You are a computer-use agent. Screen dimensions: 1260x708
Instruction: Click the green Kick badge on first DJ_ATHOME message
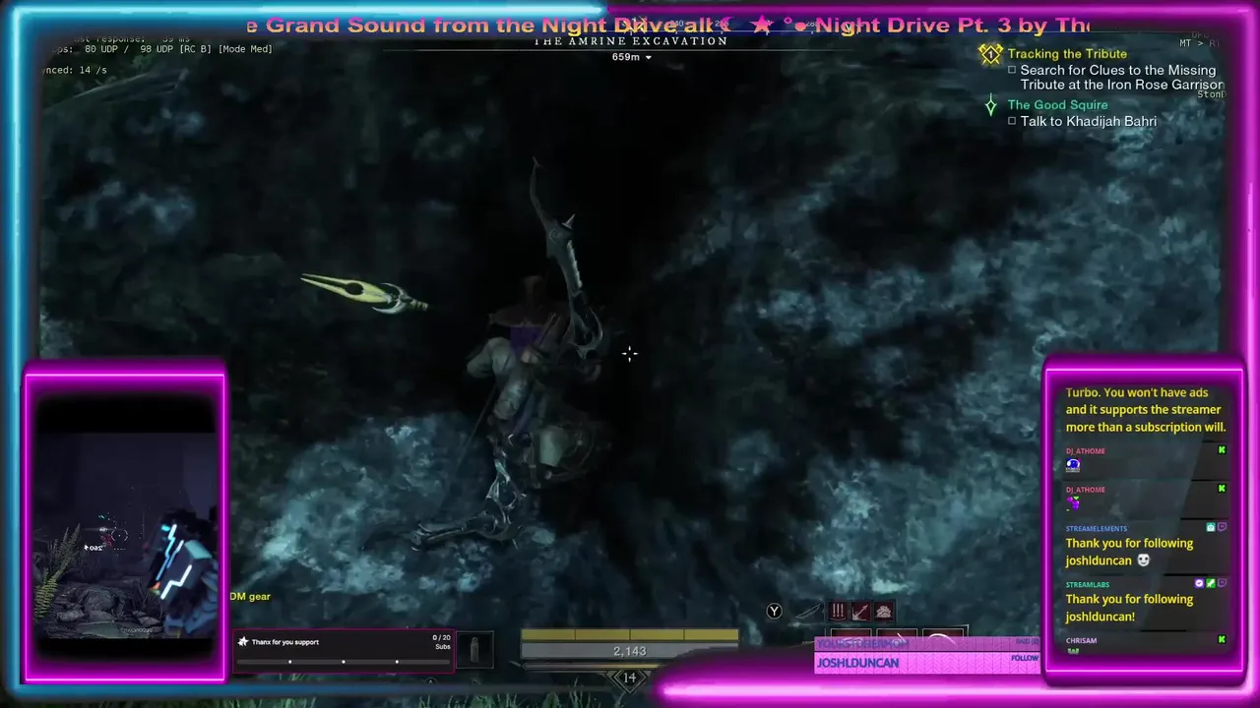pos(1222,450)
